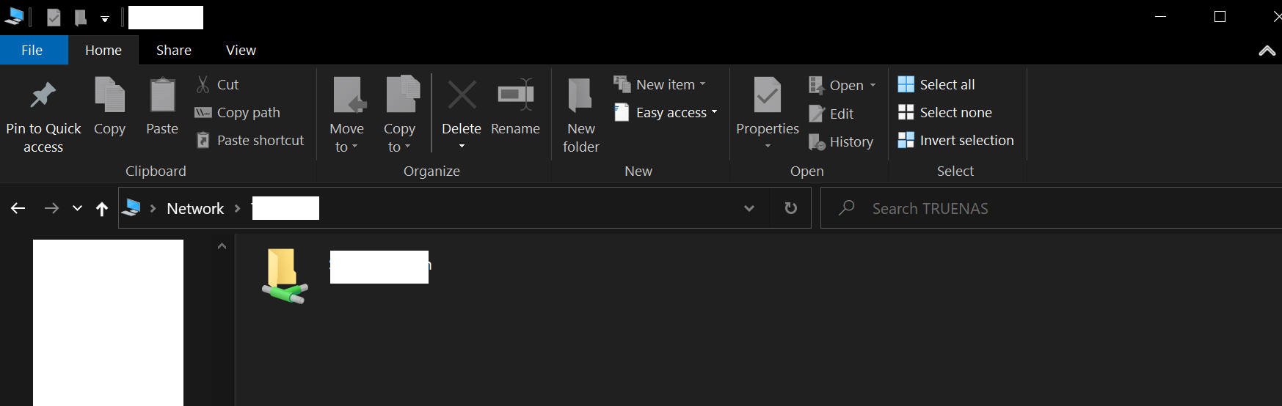The width and height of the screenshot is (1282, 406).
Task: Open the address bar history dropdown
Action: 749,208
